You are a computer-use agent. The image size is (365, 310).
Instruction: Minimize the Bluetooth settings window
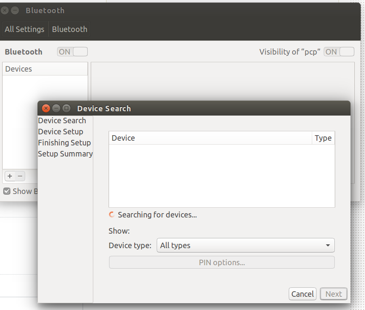pos(15,10)
